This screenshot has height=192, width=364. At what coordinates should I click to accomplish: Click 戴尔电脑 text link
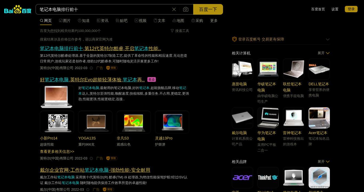click(239, 133)
